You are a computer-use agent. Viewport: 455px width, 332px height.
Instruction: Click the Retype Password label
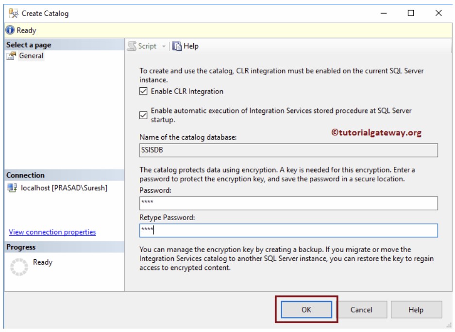167,217
